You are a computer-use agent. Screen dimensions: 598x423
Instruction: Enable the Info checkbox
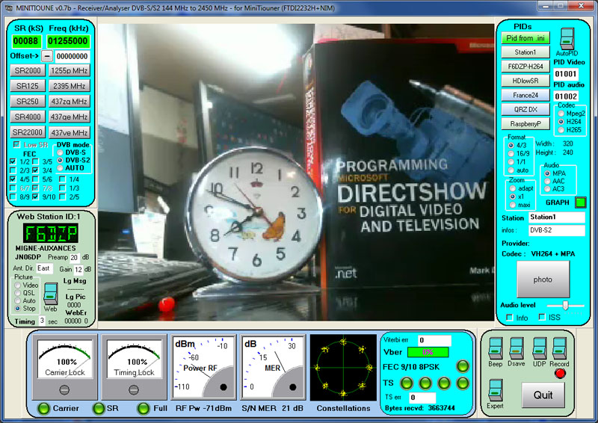tap(509, 318)
